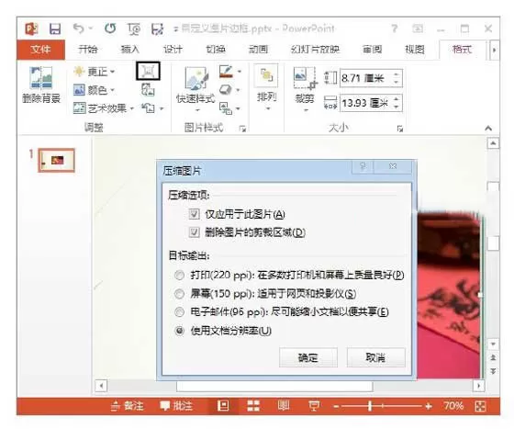Viewport: 514px width, 429px height.
Task: Expand Reset Picture dropdown arrow
Action: coord(162,108)
